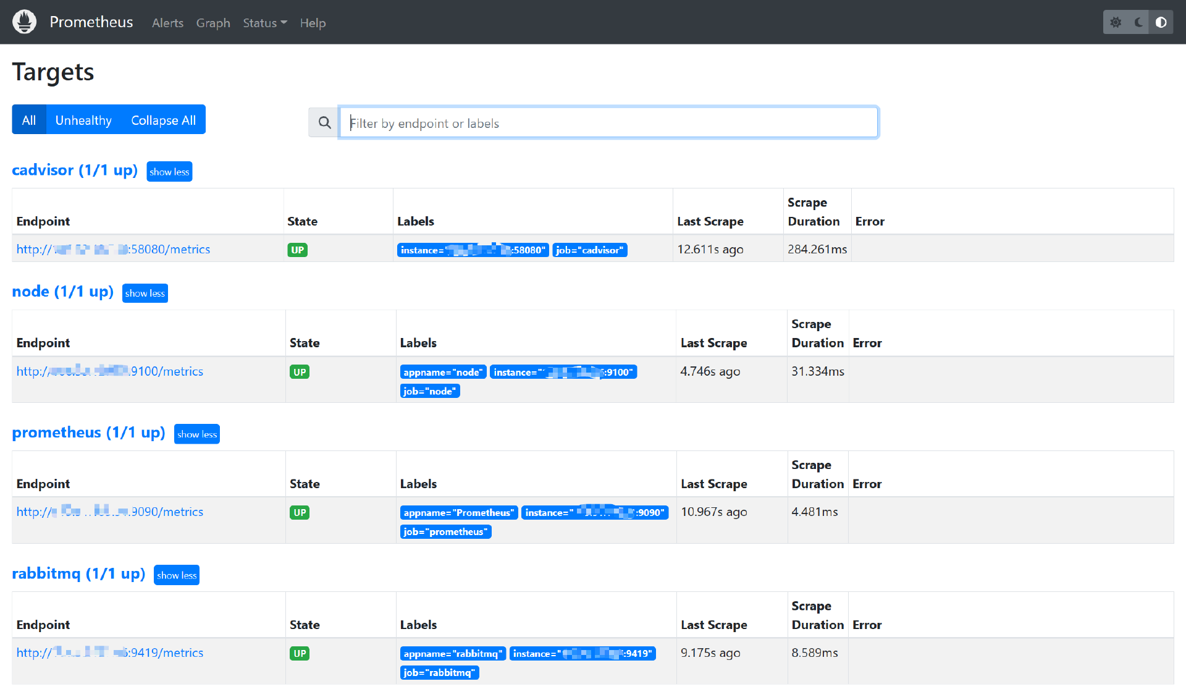1186x697 pixels.
Task: Click the magnifier search icon
Action: 324,122
